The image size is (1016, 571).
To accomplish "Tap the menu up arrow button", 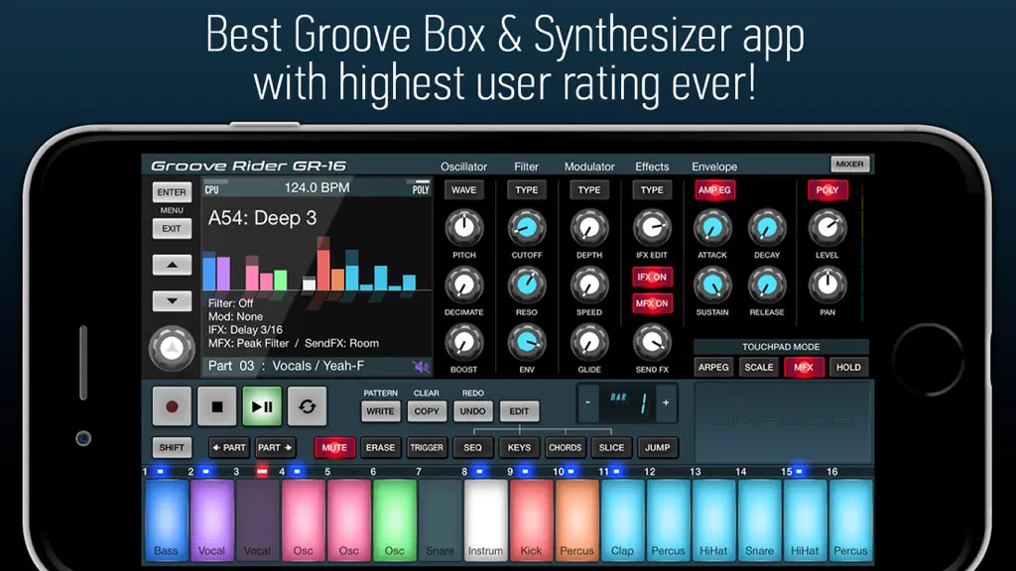I will pos(172,265).
